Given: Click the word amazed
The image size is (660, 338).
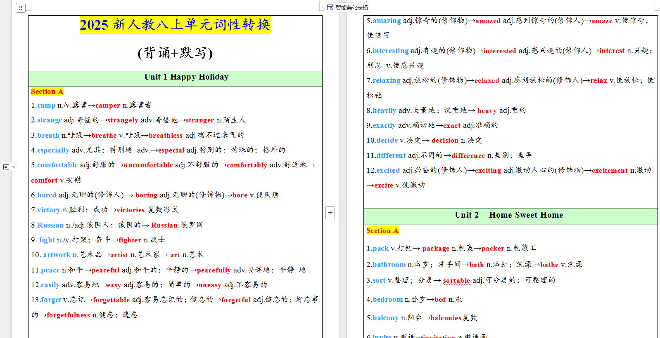Looking at the screenshot, I should [x=488, y=21].
